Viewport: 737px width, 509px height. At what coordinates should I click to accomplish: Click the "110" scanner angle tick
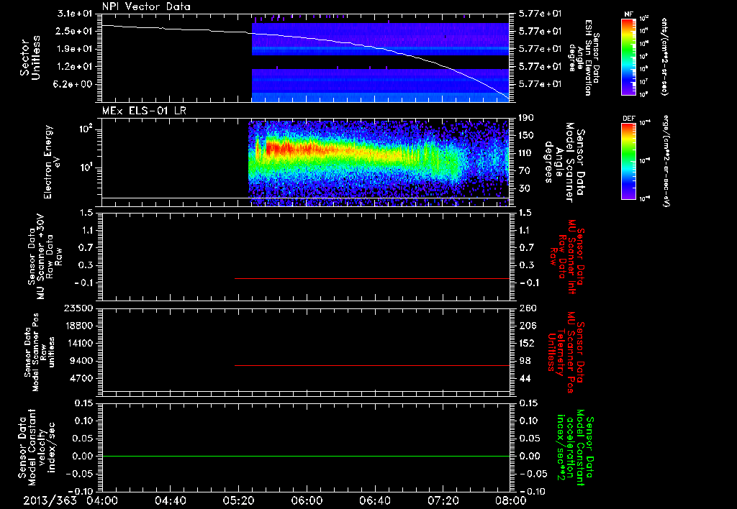526,153
